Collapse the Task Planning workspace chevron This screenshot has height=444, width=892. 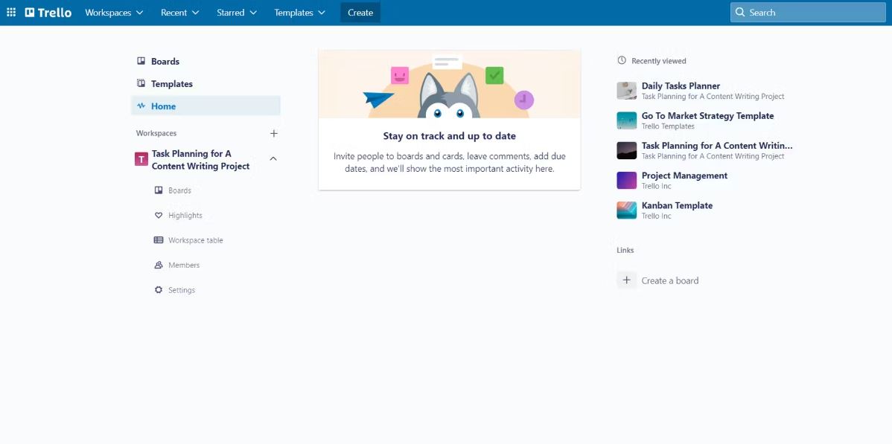[273, 158]
